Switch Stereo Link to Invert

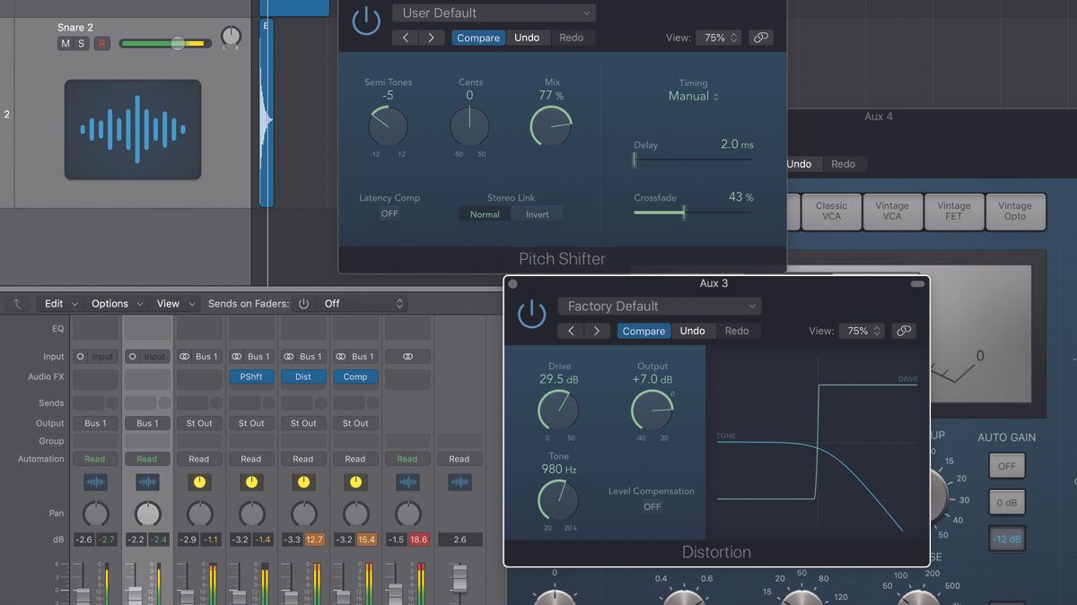point(538,214)
